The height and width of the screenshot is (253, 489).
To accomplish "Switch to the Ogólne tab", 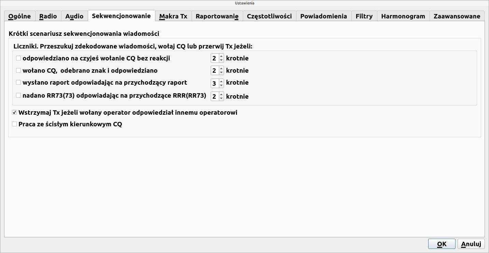I will pyautogui.click(x=19, y=16).
